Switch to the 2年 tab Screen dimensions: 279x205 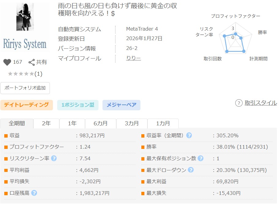click(46, 123)
